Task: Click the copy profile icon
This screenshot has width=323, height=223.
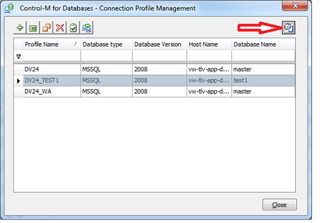Action: (x=47, y=27)
